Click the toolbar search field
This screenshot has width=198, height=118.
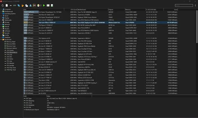pos(184,5)
